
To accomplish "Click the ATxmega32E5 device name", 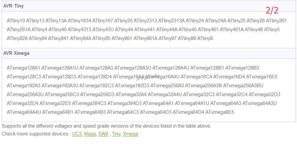I will coord(55,103).
